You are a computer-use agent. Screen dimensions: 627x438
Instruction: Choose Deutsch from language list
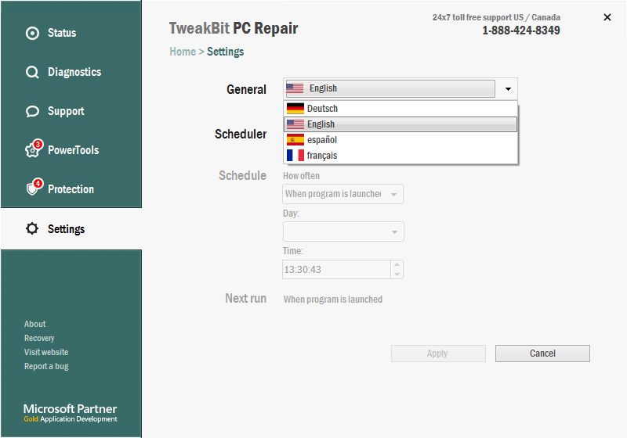(400, 109)
